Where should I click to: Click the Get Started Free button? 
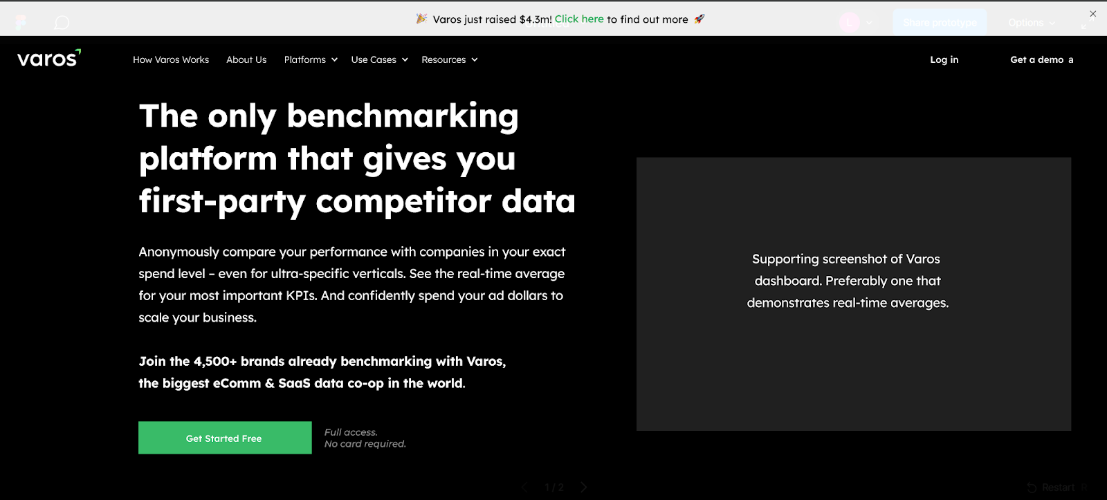(225, 438)
